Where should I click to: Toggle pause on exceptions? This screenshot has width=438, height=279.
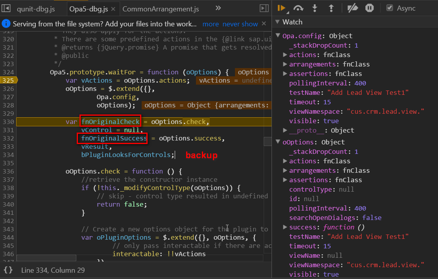tap(369, 8)
